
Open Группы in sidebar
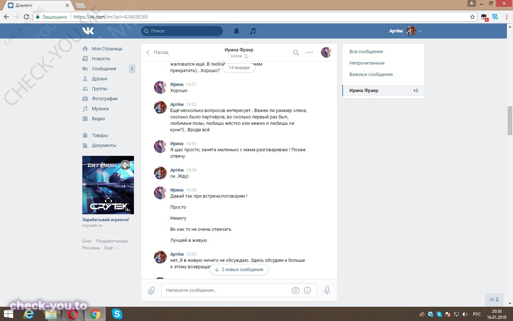pyautogui.click(x=99, y=89)
